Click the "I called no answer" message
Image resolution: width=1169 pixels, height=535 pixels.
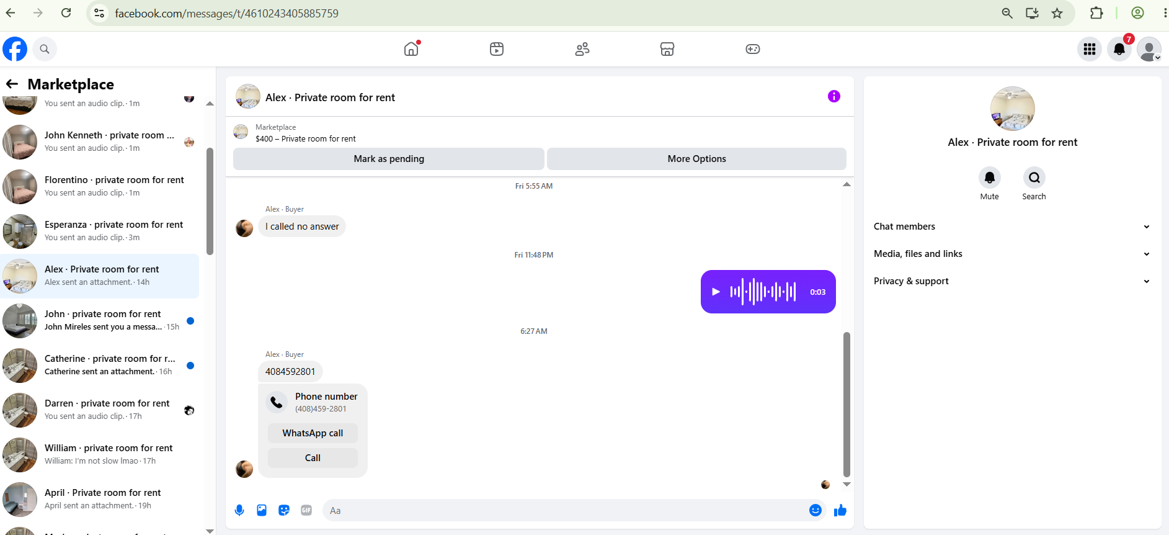302,227
